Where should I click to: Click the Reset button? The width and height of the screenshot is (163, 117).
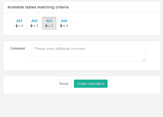tap(64, 84)
